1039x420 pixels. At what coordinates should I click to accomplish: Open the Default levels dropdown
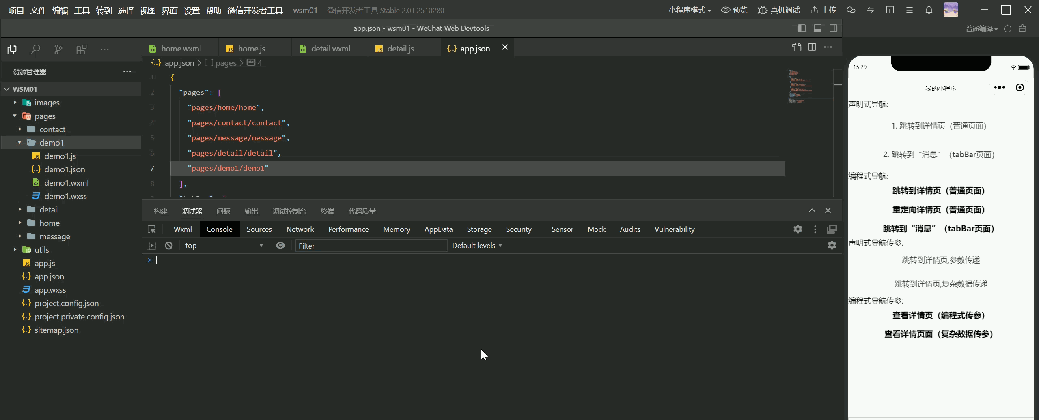click(x=477, y=246)
